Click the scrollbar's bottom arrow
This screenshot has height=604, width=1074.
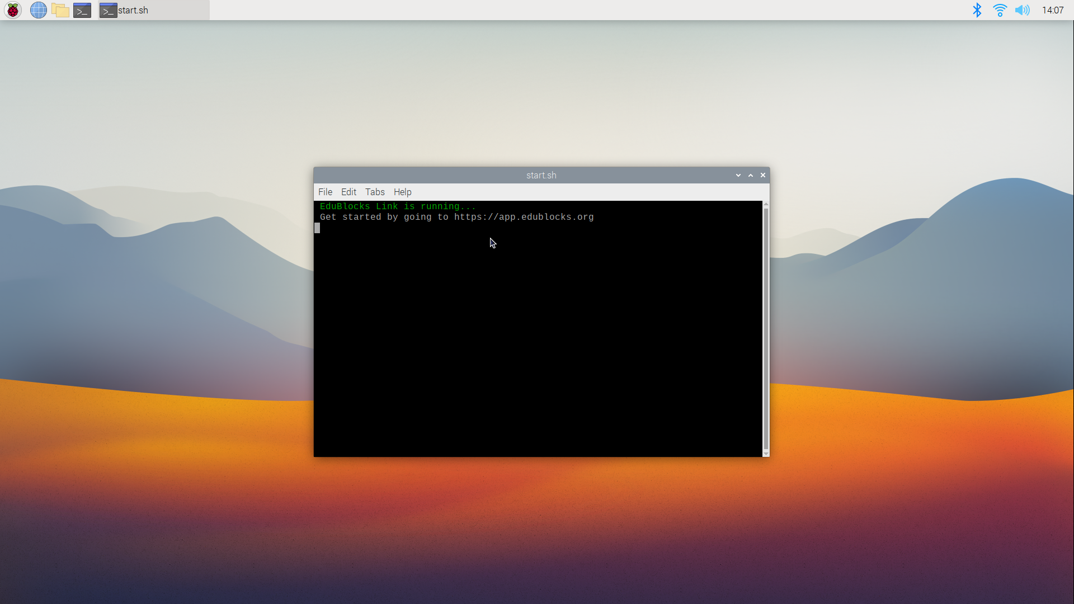[766, 454]
